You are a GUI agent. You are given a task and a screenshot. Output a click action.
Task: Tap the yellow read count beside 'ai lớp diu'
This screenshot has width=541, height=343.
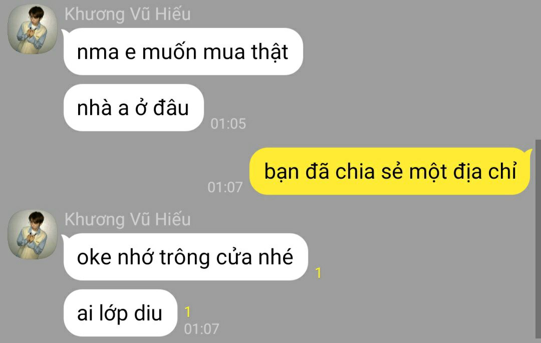pyautogui.click(x=187, y=312)
